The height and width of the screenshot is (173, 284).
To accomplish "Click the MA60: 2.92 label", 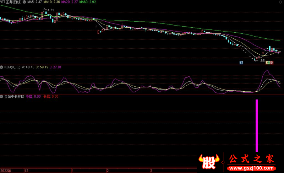I will tap(88, 2).
